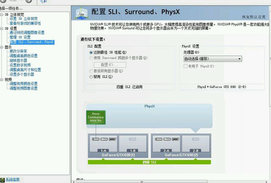Click the 恢复默认设置 link
Viewport: 271px width, 183px height.
(254, 17)
